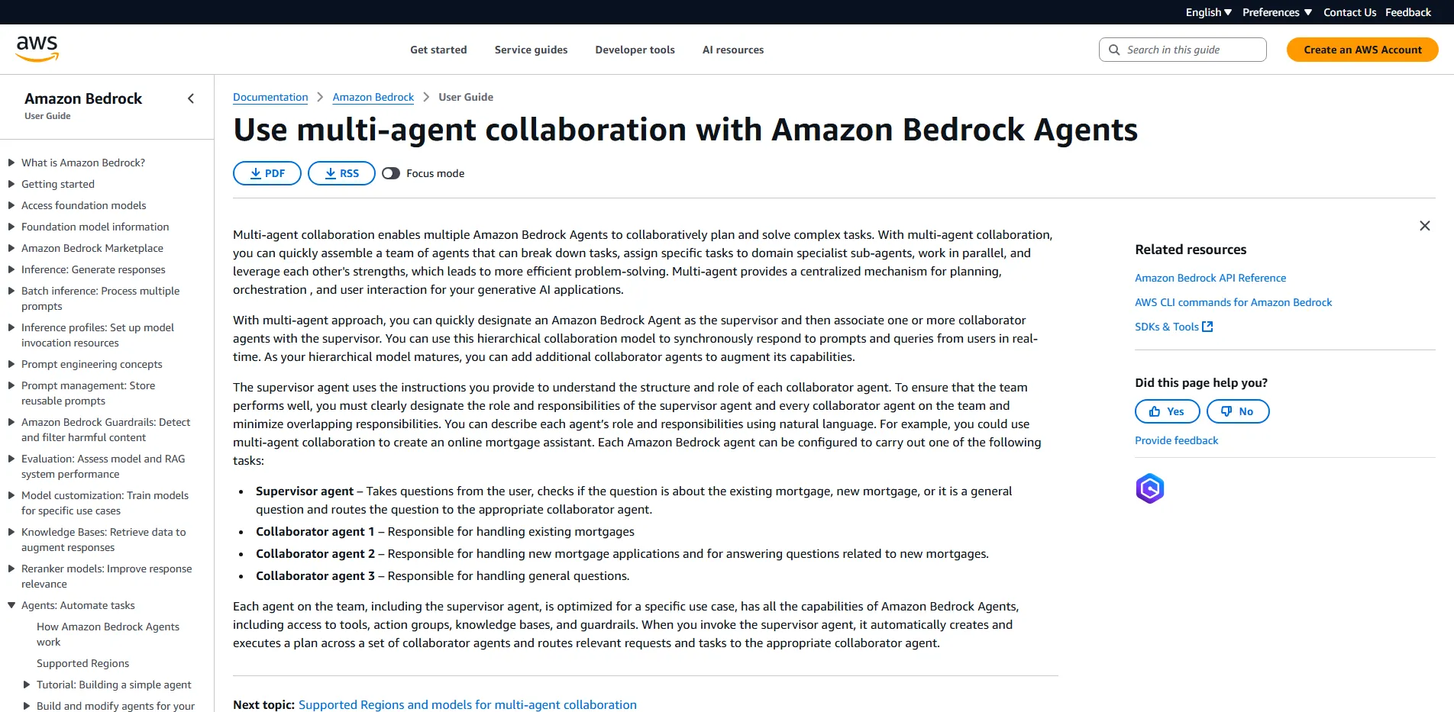Viewport: 1454px width, 712px height.
Task: Open the Supported Regions next topic link
Action: [x=467, y=704]
